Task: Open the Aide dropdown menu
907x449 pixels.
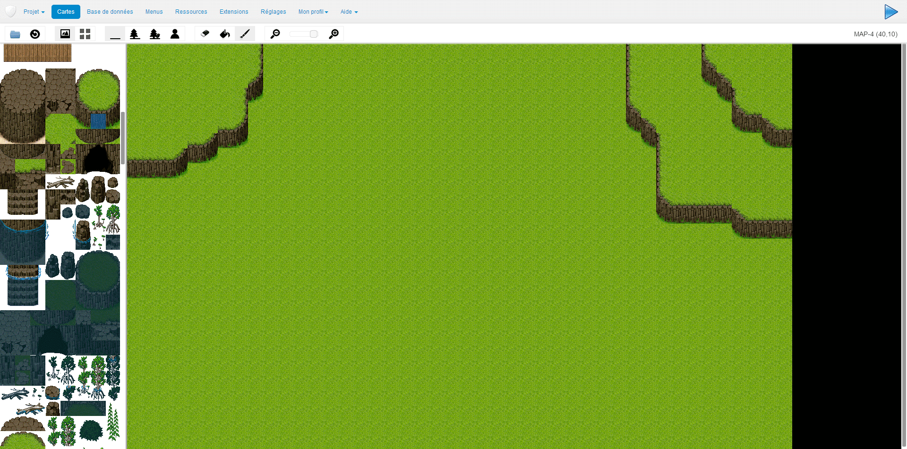Action: coord(349,12)
